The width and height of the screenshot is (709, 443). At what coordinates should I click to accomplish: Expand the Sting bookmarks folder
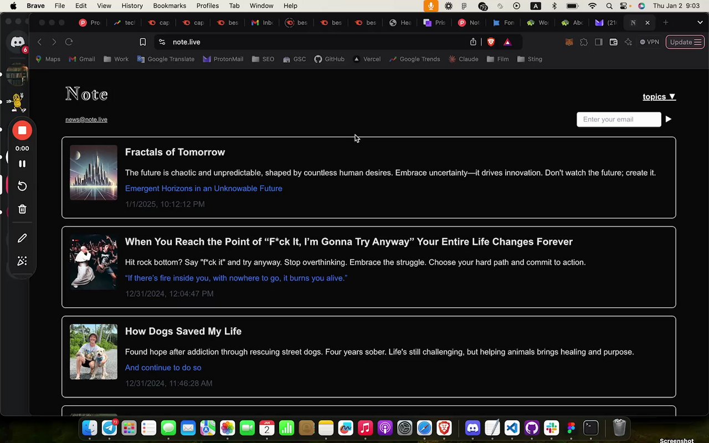530,59
